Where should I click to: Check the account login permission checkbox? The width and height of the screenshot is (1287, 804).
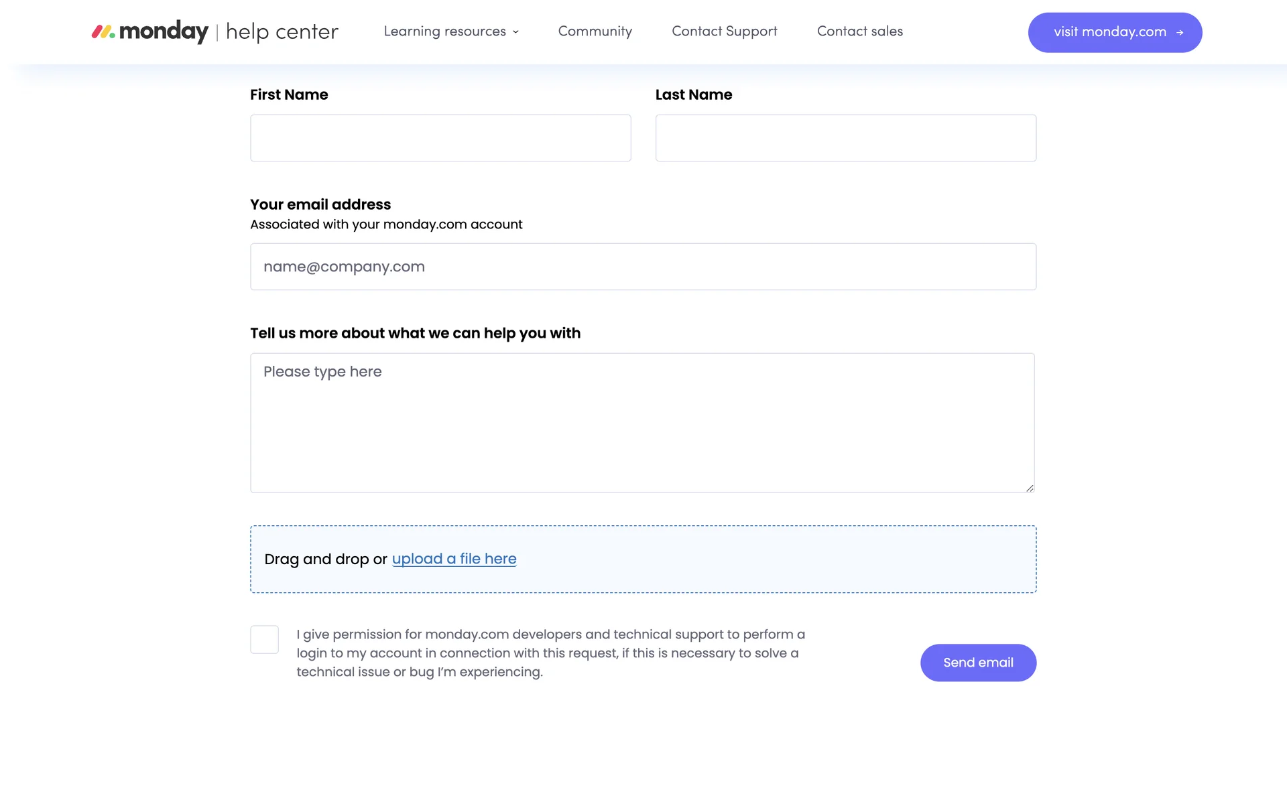(264, 640)
